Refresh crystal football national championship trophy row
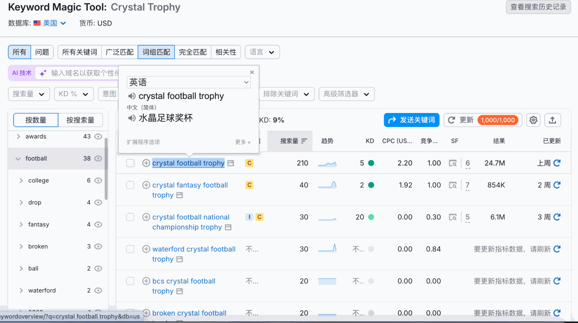This screenshot has height=323, width=578. coord(557,217)
